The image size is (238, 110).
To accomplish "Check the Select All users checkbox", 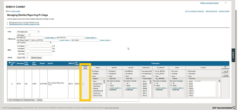I will 10,63.
